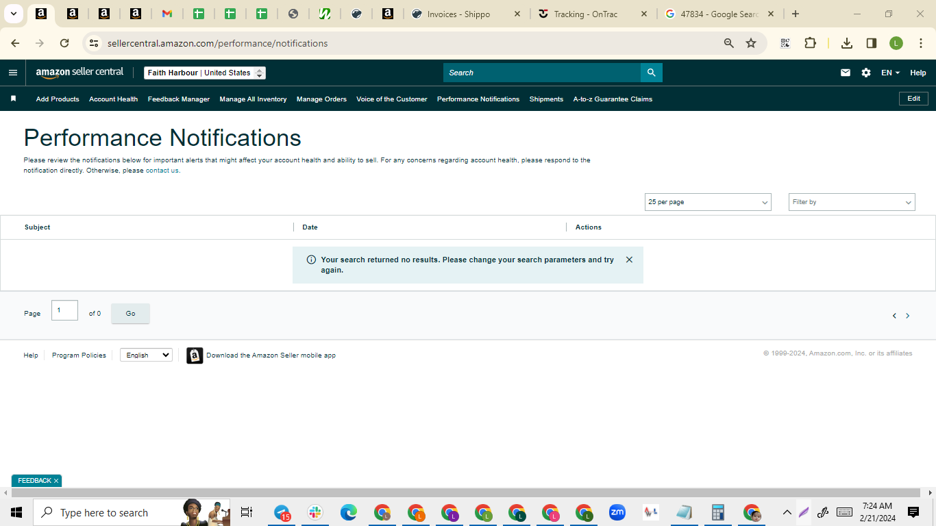The width and height of the screenshot is (936, 526).
Task: Go to the previous page of notifications
Action: pyautogui.click(x=894, y=316)
